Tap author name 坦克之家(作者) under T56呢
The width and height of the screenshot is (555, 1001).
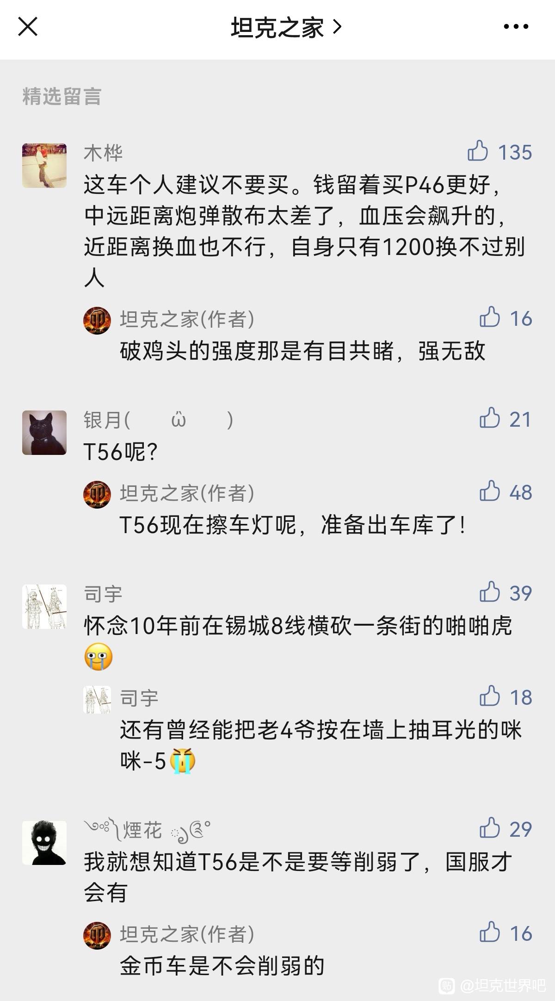pos(187,493)
